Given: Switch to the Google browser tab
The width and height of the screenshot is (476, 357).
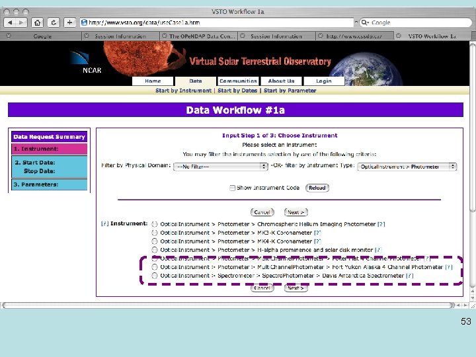Looking at the screenshot, I should coord(42,36).
